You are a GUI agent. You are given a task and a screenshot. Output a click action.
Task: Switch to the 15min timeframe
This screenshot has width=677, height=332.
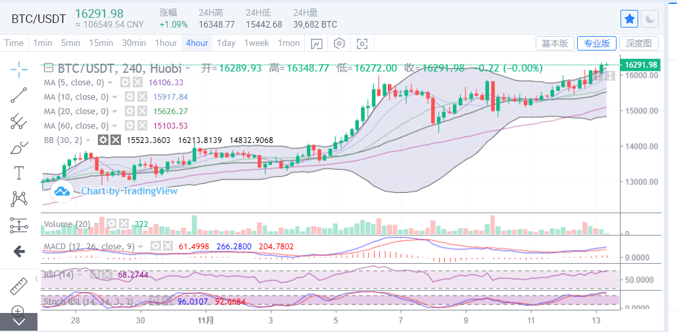101,43
